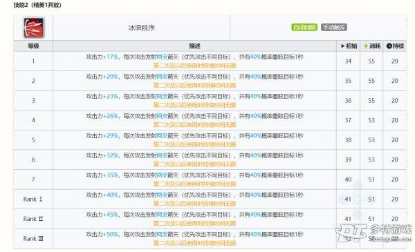Click the orange text in level 5 row
The width and height of the screenshot is (415, 252).
click(194, 144)
